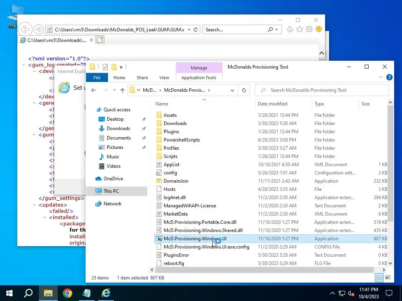Open Downloads in navigation pane
The width and height of the screenshot is (402, 301).
click(118, 129)
